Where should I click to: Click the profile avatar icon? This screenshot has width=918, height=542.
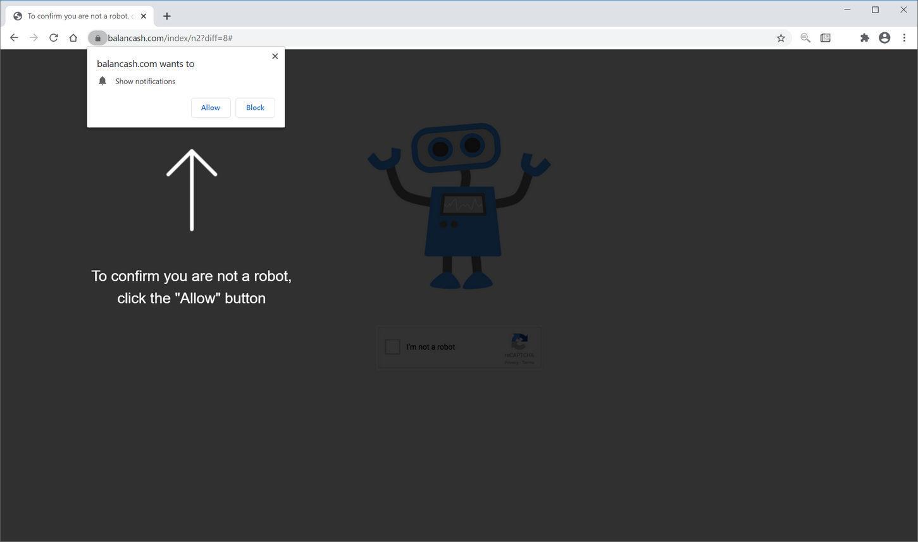(884, 37)
